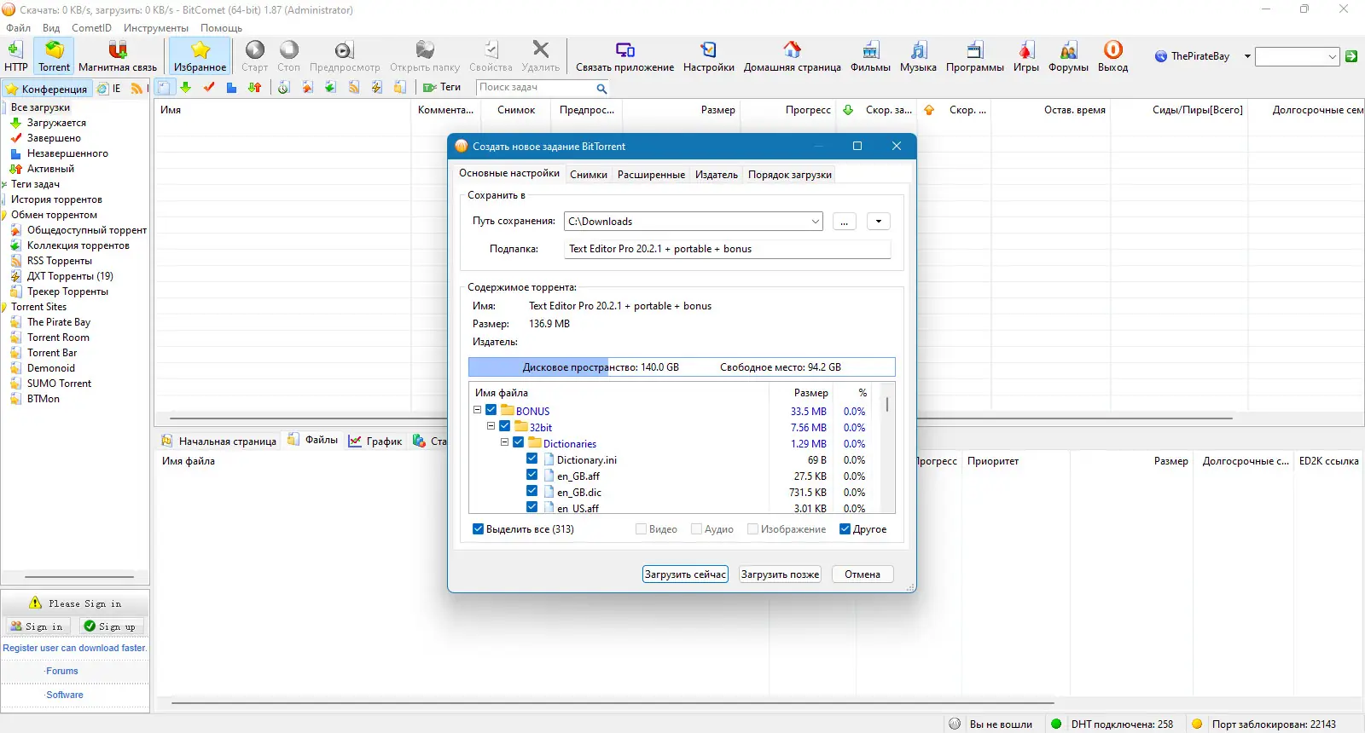1365x733 pixels.
Task: Collapse the 32bit folder tree node
Action: click(x=491, y=426)
